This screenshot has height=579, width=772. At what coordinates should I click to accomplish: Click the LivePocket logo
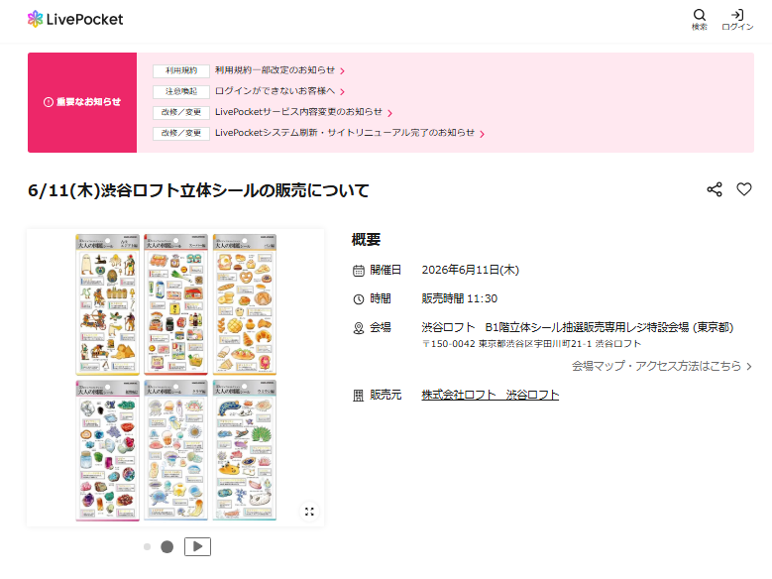click(75, 19)
